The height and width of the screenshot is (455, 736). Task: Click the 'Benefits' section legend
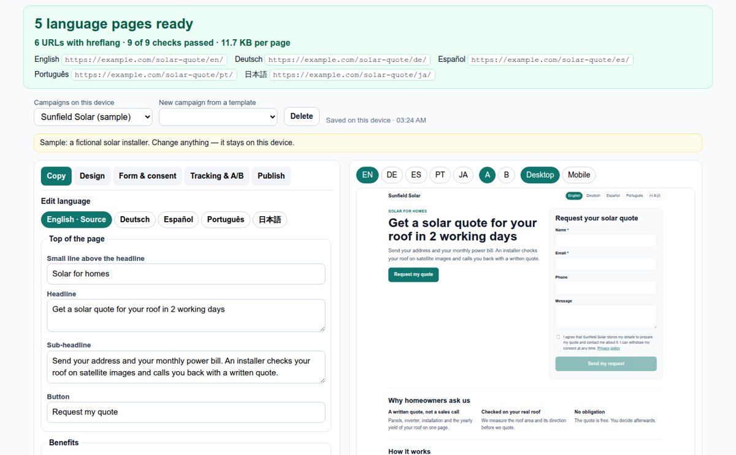point(64,443)
